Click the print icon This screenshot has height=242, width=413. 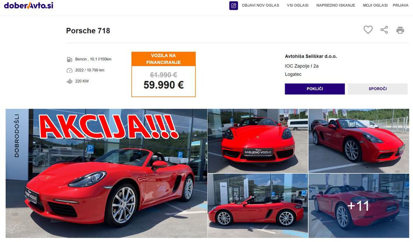(400, 30)
